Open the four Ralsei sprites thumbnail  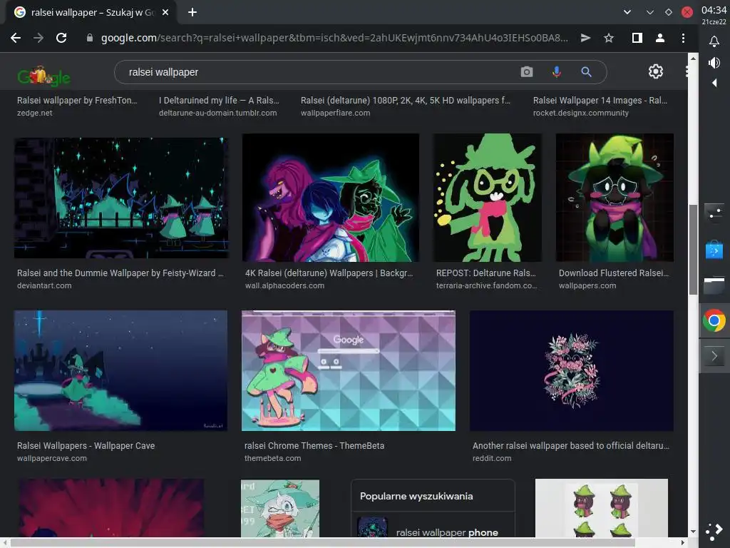coord(602,508)
